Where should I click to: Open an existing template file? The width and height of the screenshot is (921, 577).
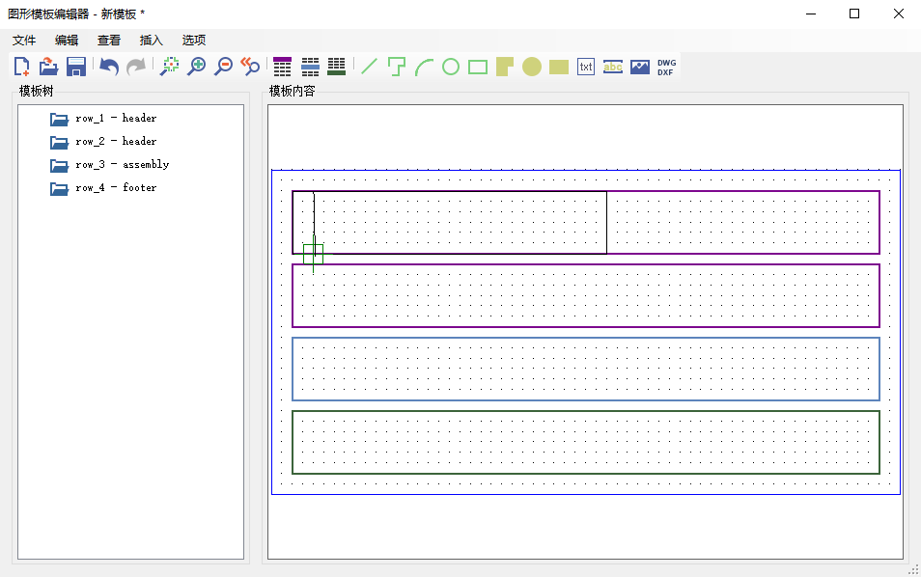point(48,67)
